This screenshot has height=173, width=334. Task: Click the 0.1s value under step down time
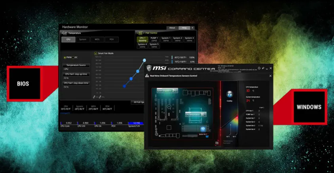[x=66, y=87]
